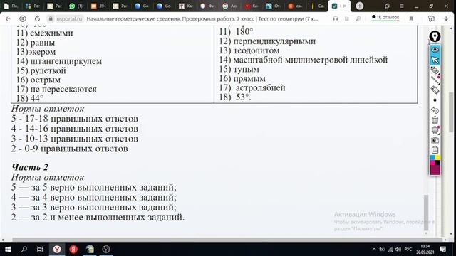Viewport: 456px width, 256px height.
Task: Open Windows taskbar search
Action: pos(24,250)
